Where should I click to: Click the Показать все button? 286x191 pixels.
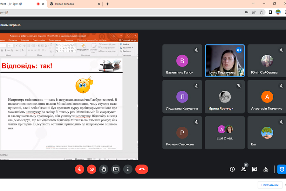pos(270,185)
